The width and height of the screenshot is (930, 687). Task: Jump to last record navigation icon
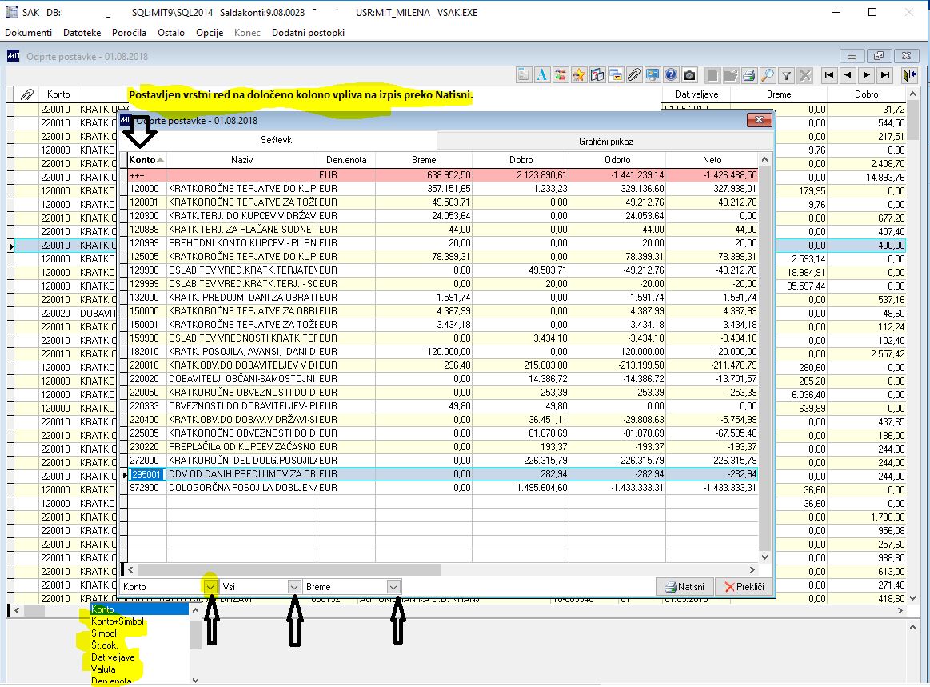tap(885, 74)
